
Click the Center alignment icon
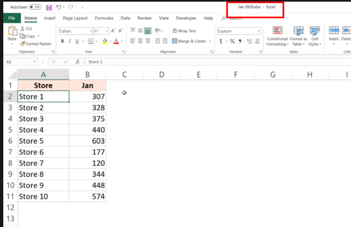(x=140, y=41)
